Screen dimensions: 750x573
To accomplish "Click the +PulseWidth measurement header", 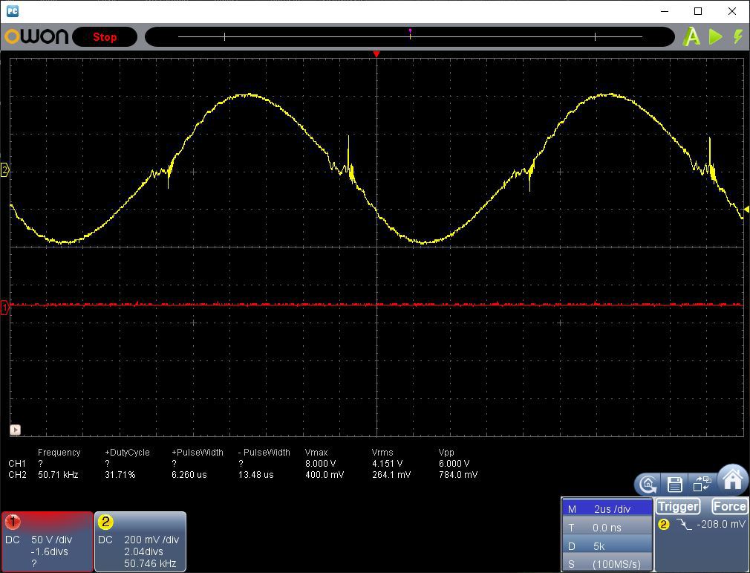I will pos(197,453).
